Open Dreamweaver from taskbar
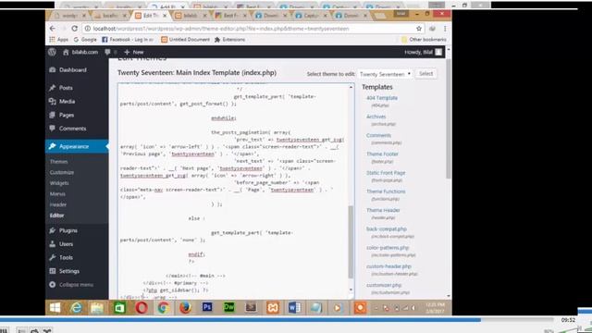Image resolution: width=592 pixels, height=333 pixels. pyautogui.click(x=228, y=308)
